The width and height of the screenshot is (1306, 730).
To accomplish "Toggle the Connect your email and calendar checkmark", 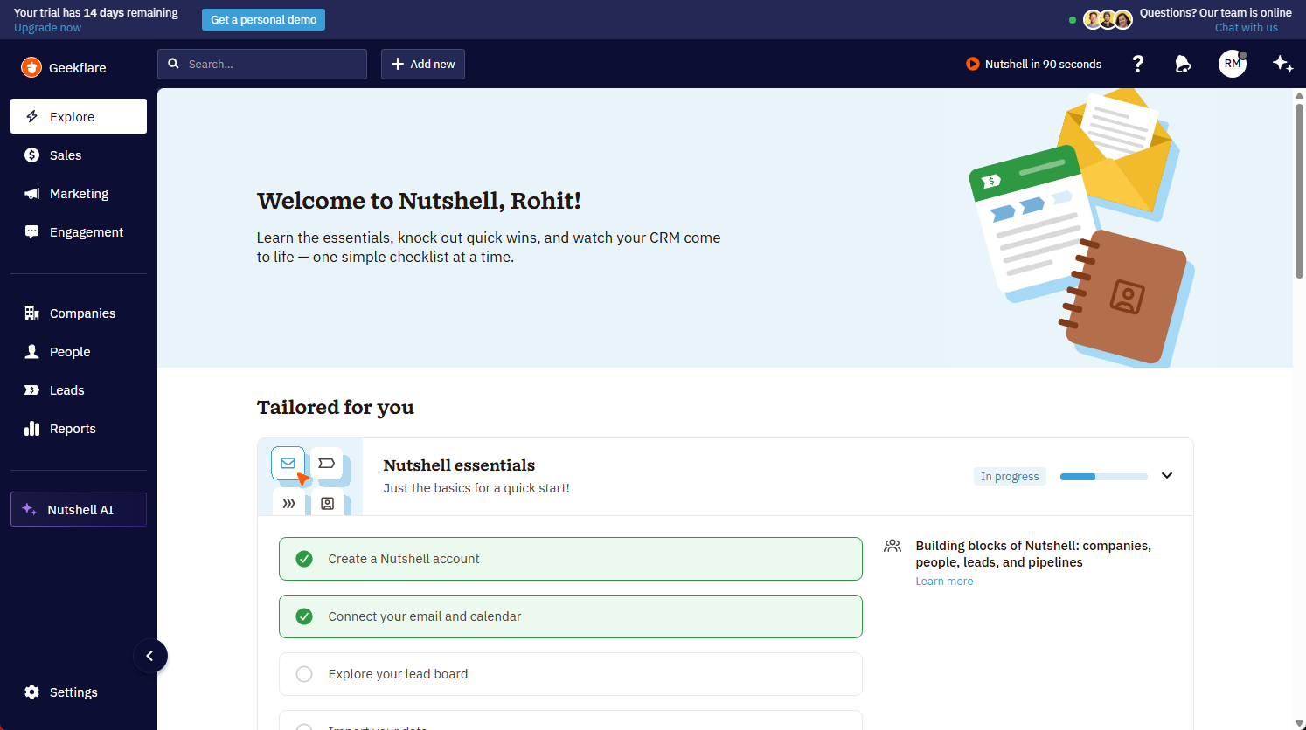I will pyautogui.click(x=304, y=616).
